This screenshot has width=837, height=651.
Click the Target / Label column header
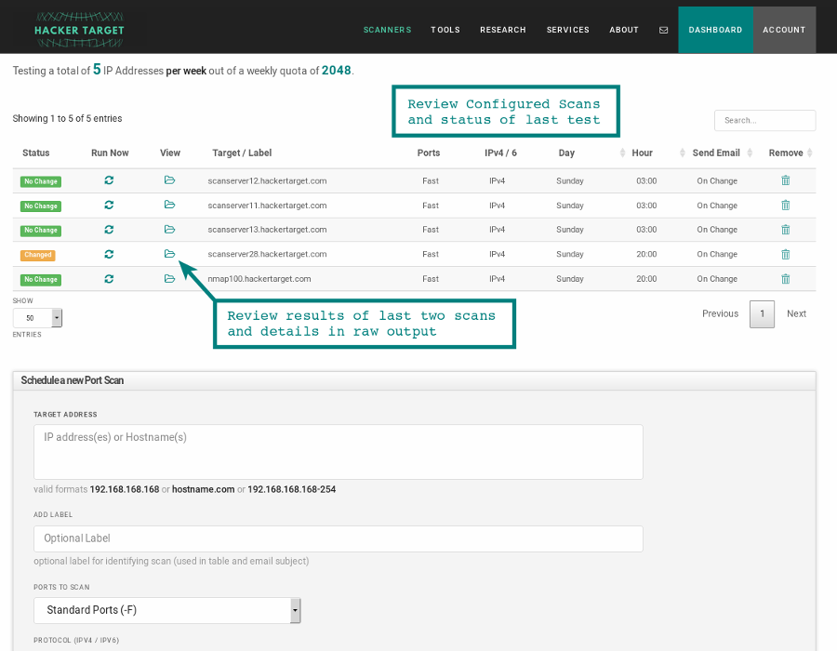[x=242, y=153]
